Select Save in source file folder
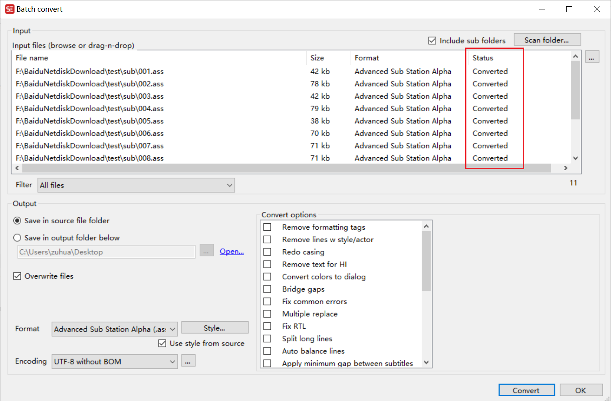Screen dimensions: 611x401 pos(17,221)
